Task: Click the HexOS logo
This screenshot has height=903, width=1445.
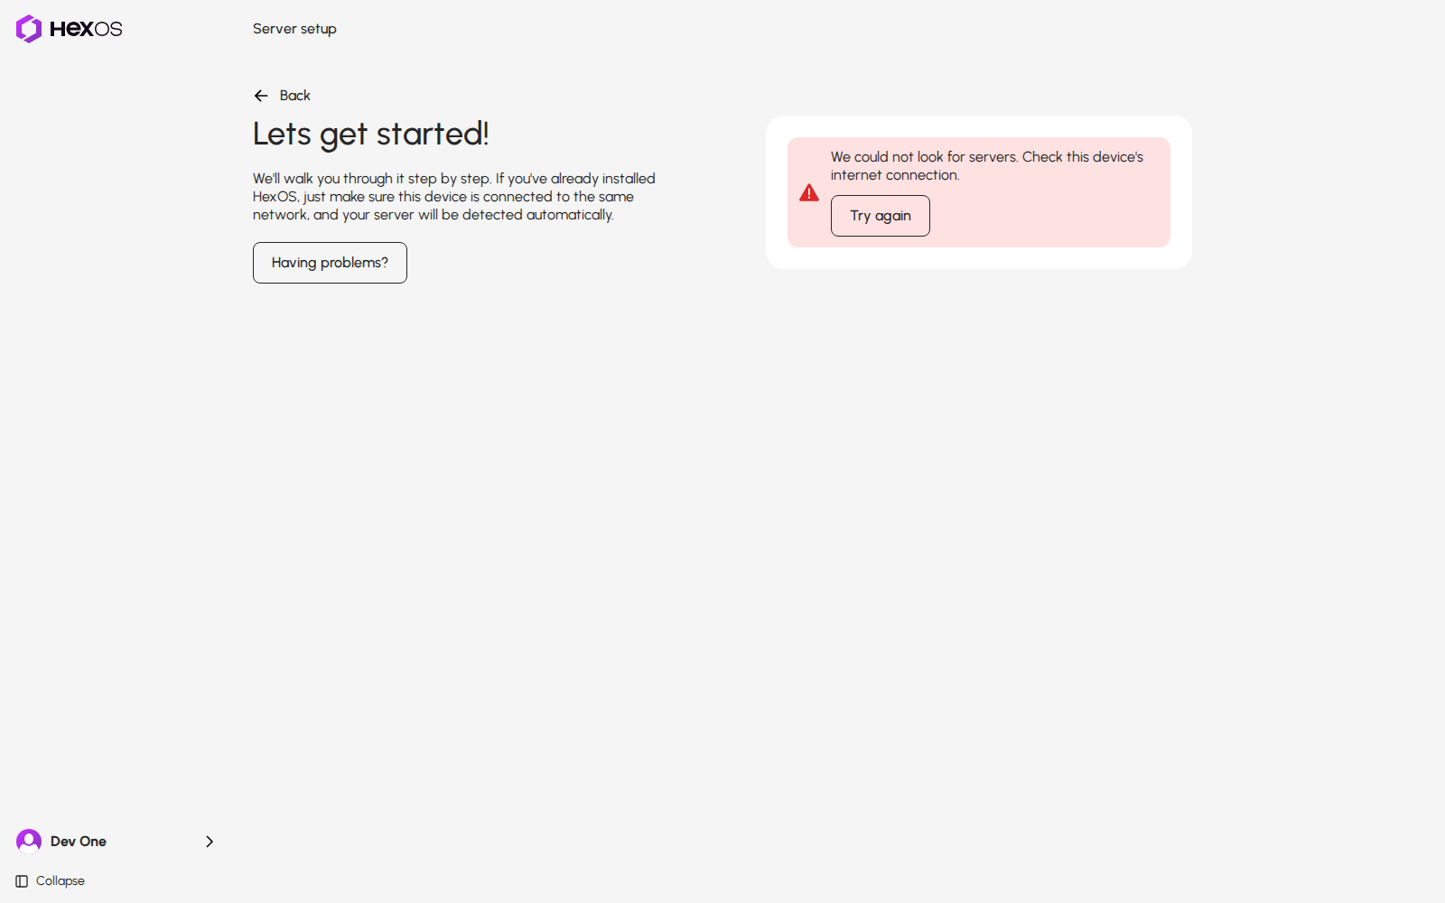Action: tap(69, 29)
